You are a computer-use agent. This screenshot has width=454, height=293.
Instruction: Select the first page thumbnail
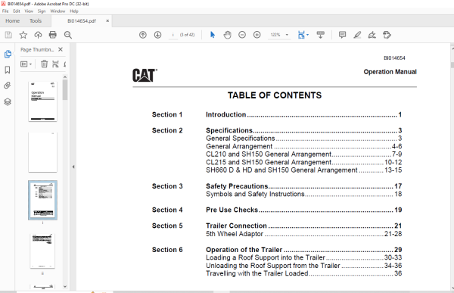point(42,101)
